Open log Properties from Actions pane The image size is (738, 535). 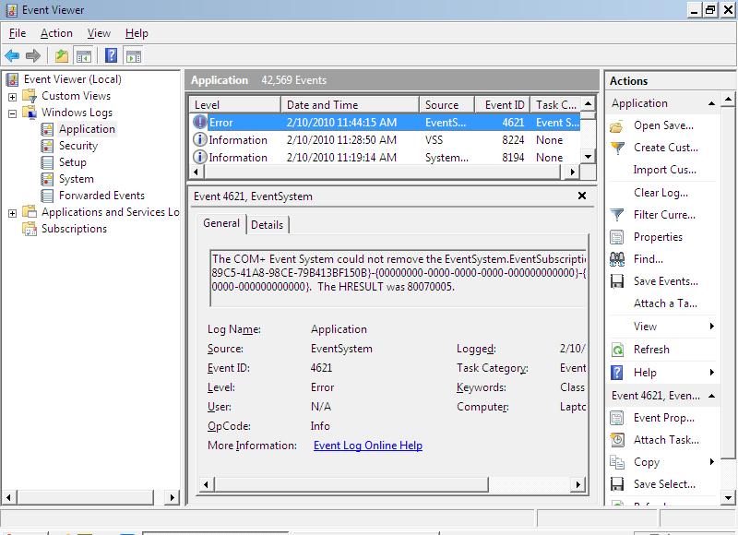(658, 237)
